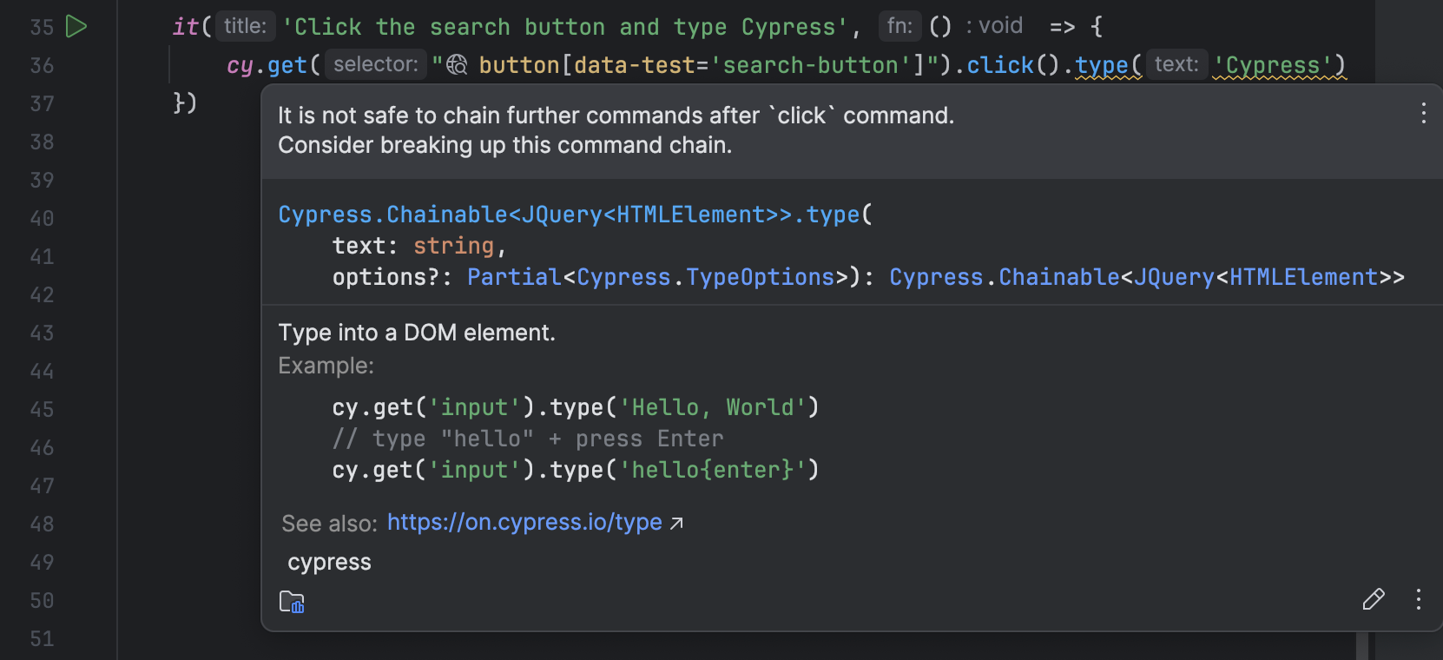Viewport: 1443px width, 660px height.
Task: Open the warning's three-dot menu at popup top
Action: [1423, 113]
